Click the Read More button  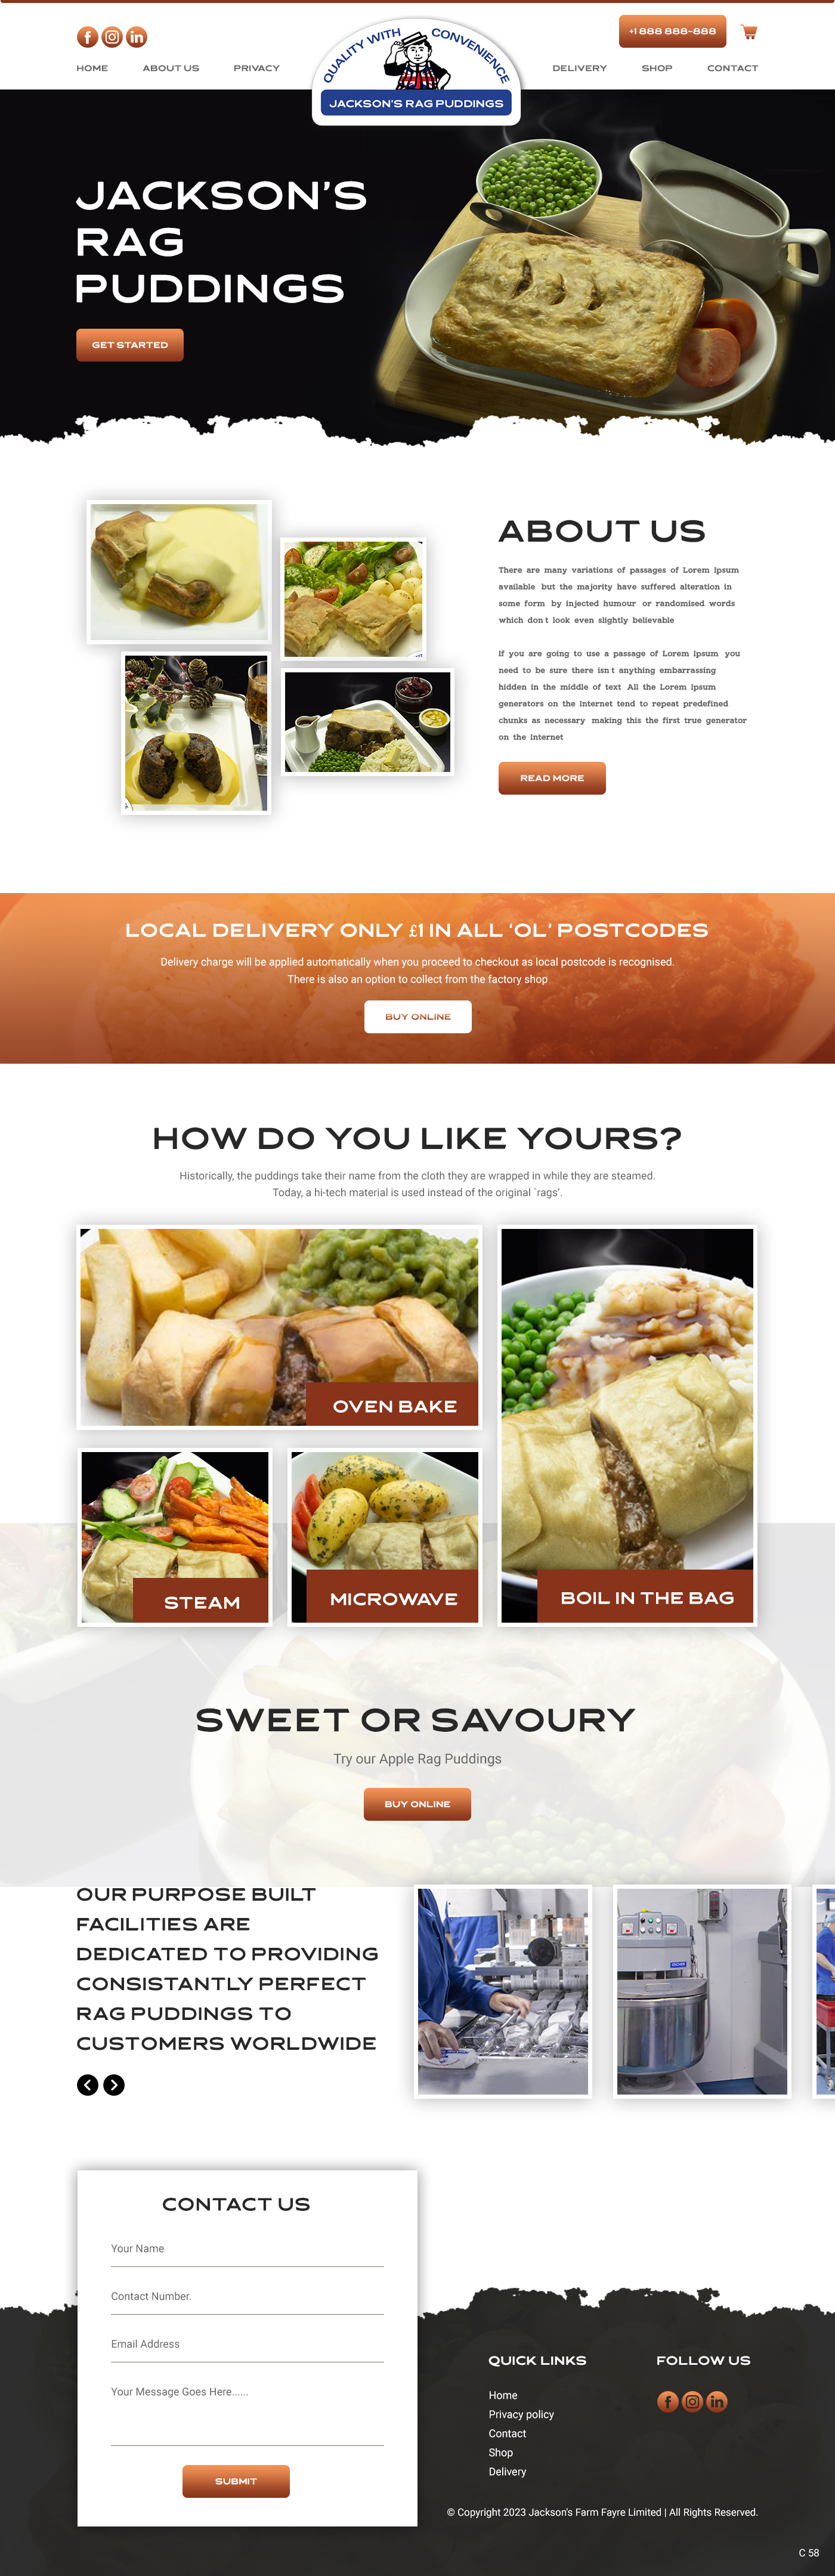[x=552, y=778]
